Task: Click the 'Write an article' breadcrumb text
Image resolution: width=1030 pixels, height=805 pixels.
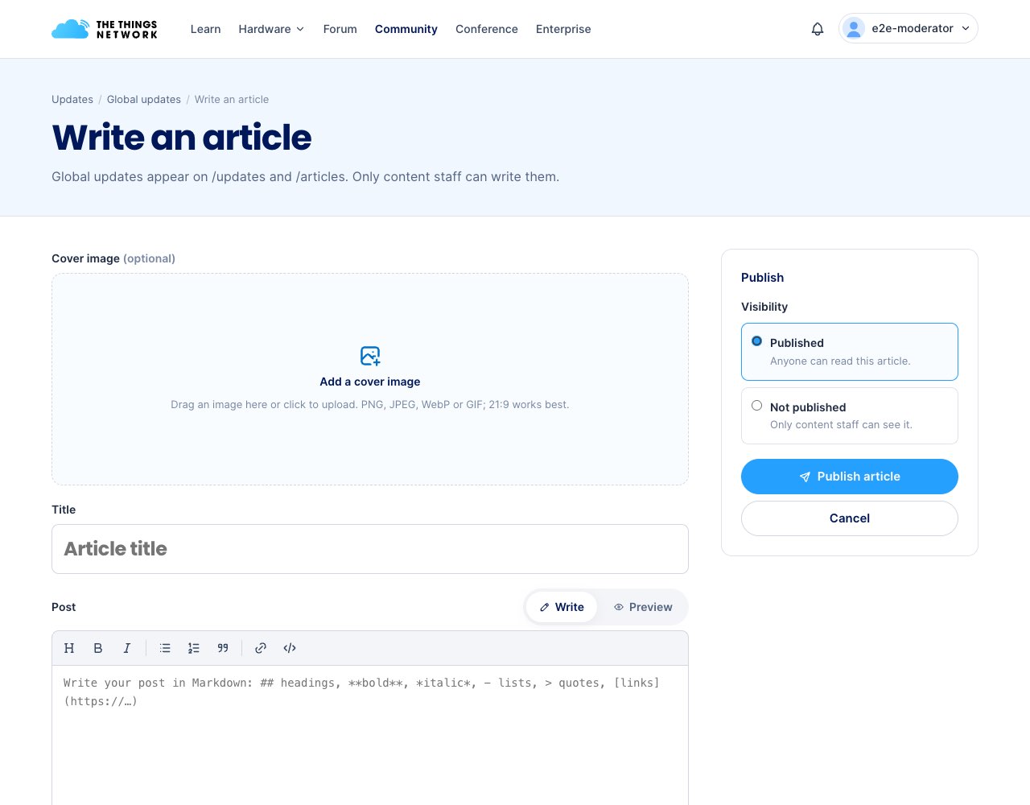Action: (232, 100)
